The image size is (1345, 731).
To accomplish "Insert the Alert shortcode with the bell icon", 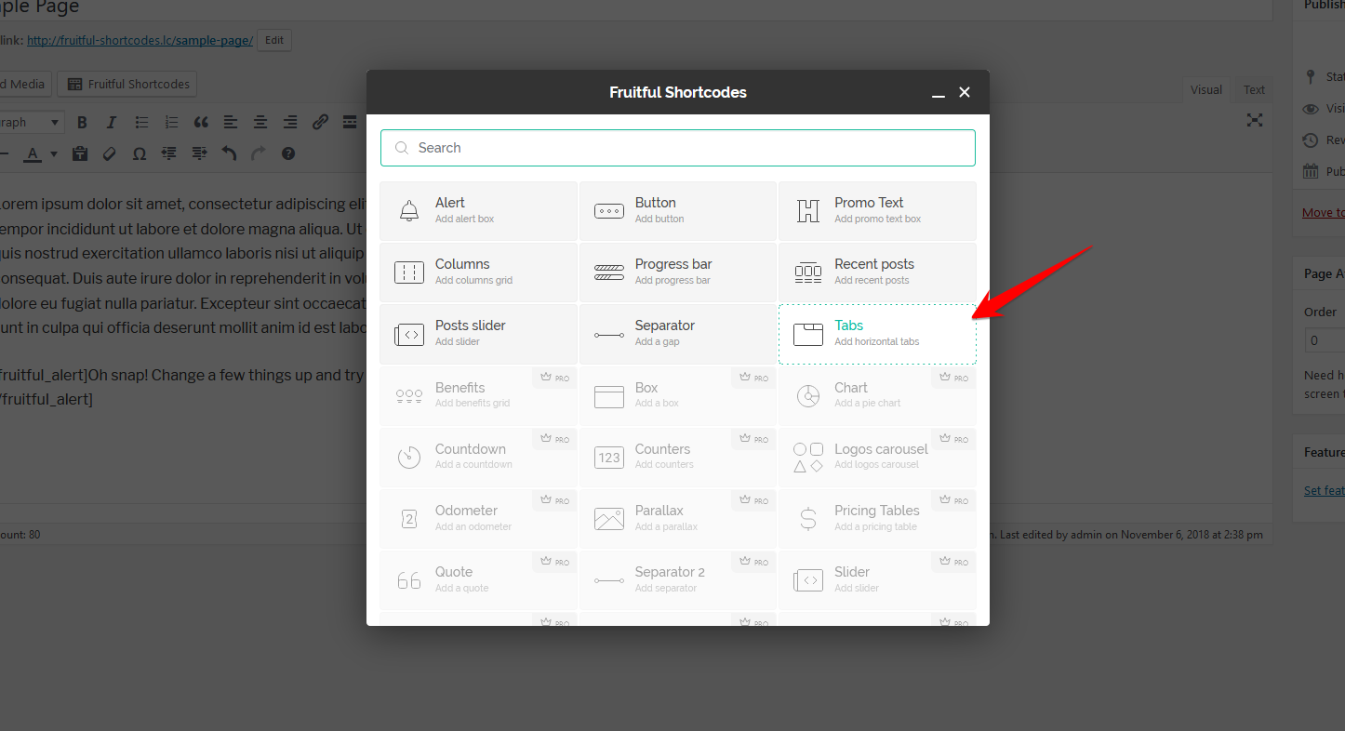I will [x=478, y=211].
